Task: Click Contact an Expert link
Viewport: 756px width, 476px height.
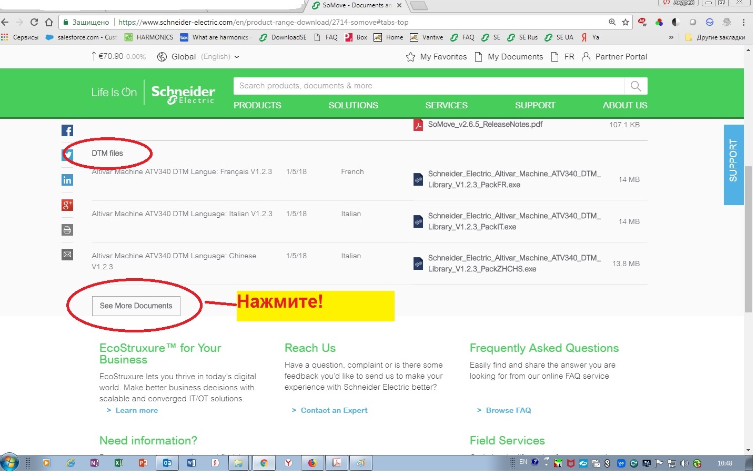Action: coord(334,410)
